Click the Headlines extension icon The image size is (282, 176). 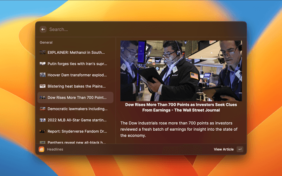41,149
